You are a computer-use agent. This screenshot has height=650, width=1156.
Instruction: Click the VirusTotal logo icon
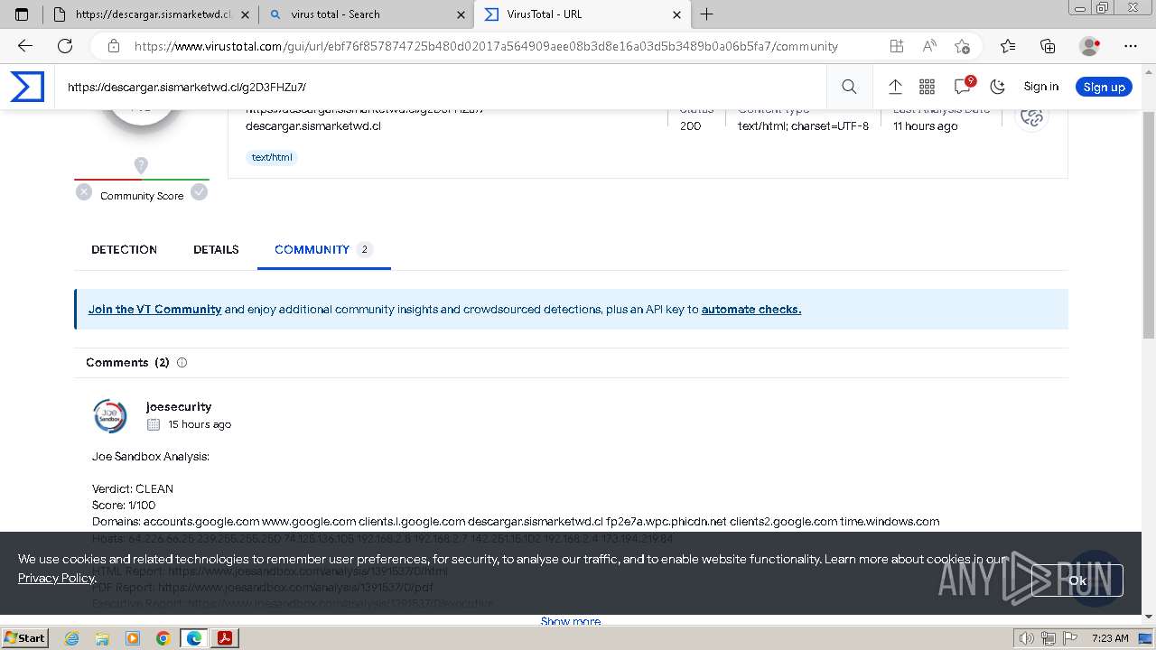pos(27,87)
